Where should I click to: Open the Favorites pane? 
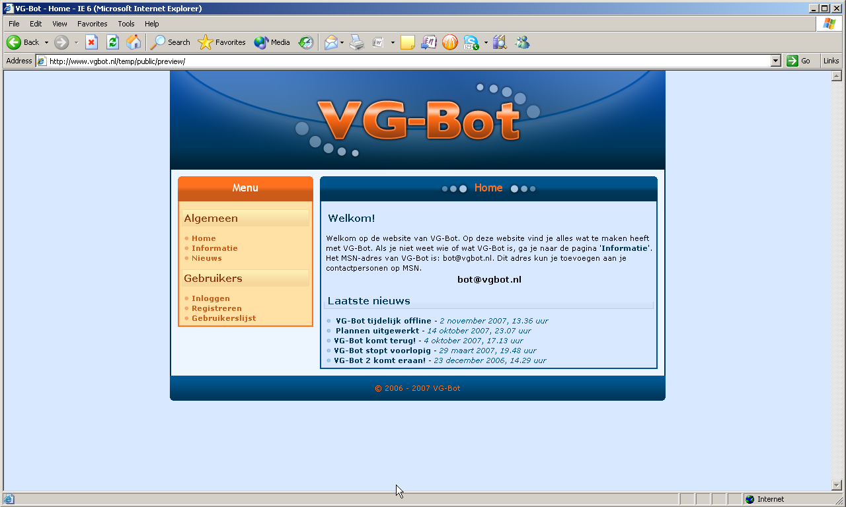click(222, 42)
